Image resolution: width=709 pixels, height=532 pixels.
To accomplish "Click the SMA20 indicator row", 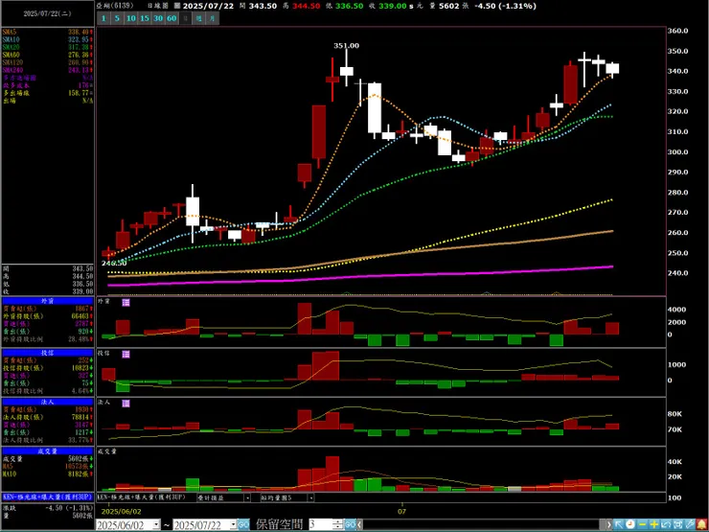I will [48, 47].
